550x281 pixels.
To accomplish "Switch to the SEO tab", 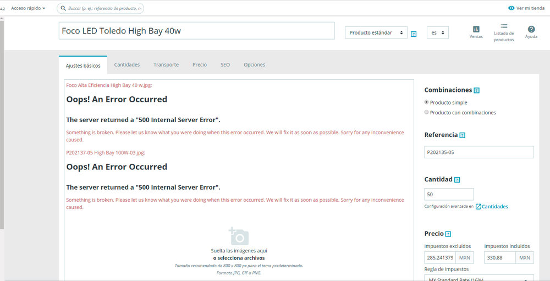I will (225, 65).
